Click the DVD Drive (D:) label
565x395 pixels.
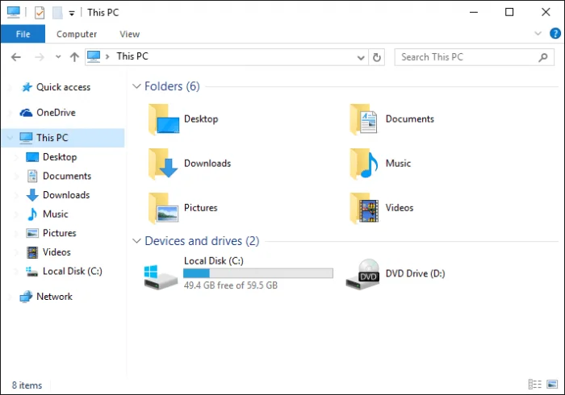(x=415, y=274)
